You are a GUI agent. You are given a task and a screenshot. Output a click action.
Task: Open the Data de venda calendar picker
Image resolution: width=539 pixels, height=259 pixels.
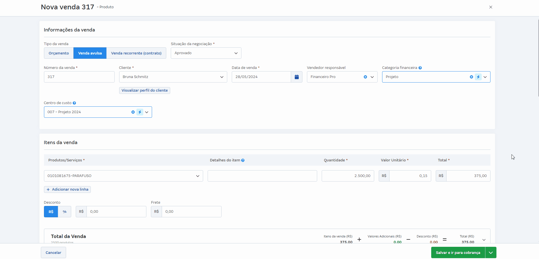tap(296, 77)
